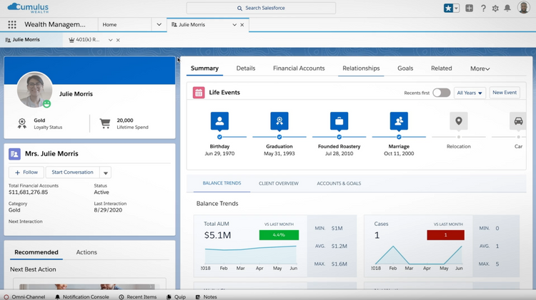
Task: Expand the Home tab dropdown chevron
Action: pos(159,24)
